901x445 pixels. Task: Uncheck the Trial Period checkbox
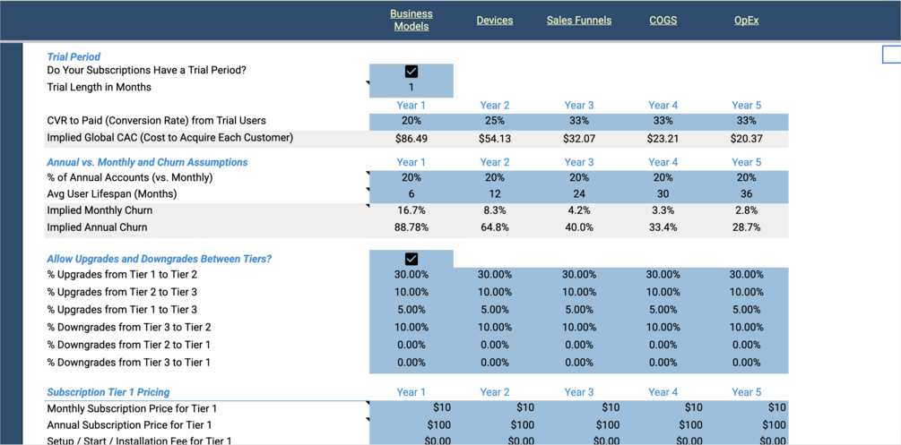pyautogui.click(x=412, y=72)
